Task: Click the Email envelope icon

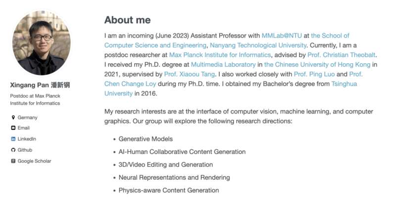Action: tap(13, 128)
